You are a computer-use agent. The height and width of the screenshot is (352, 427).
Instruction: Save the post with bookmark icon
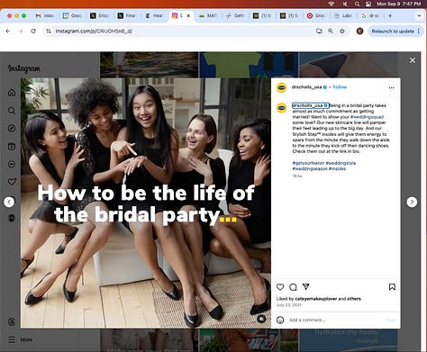pos(392,287)
